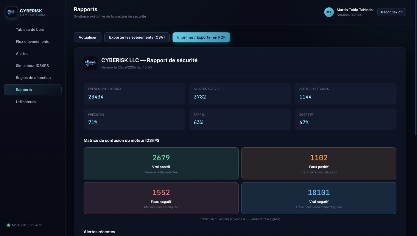
Task: Log out using the Déconnexion button
Action: click(391, 12)
